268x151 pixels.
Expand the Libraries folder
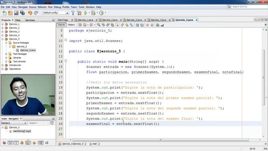point(6,58)
